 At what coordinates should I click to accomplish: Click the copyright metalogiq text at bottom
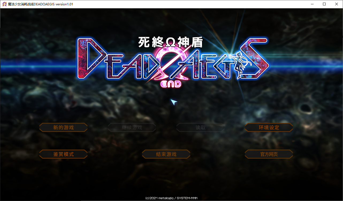point(171,198)
